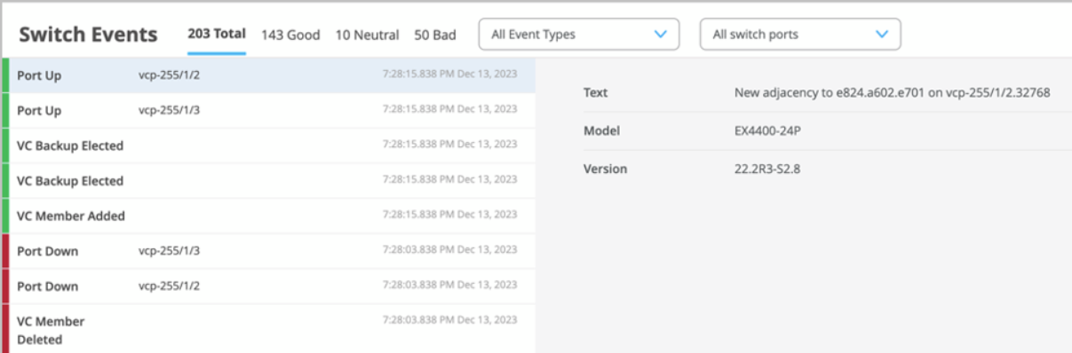Click the New adjacency text value
This screenshot has height=353, width=1072.
(x=893, y=92)
